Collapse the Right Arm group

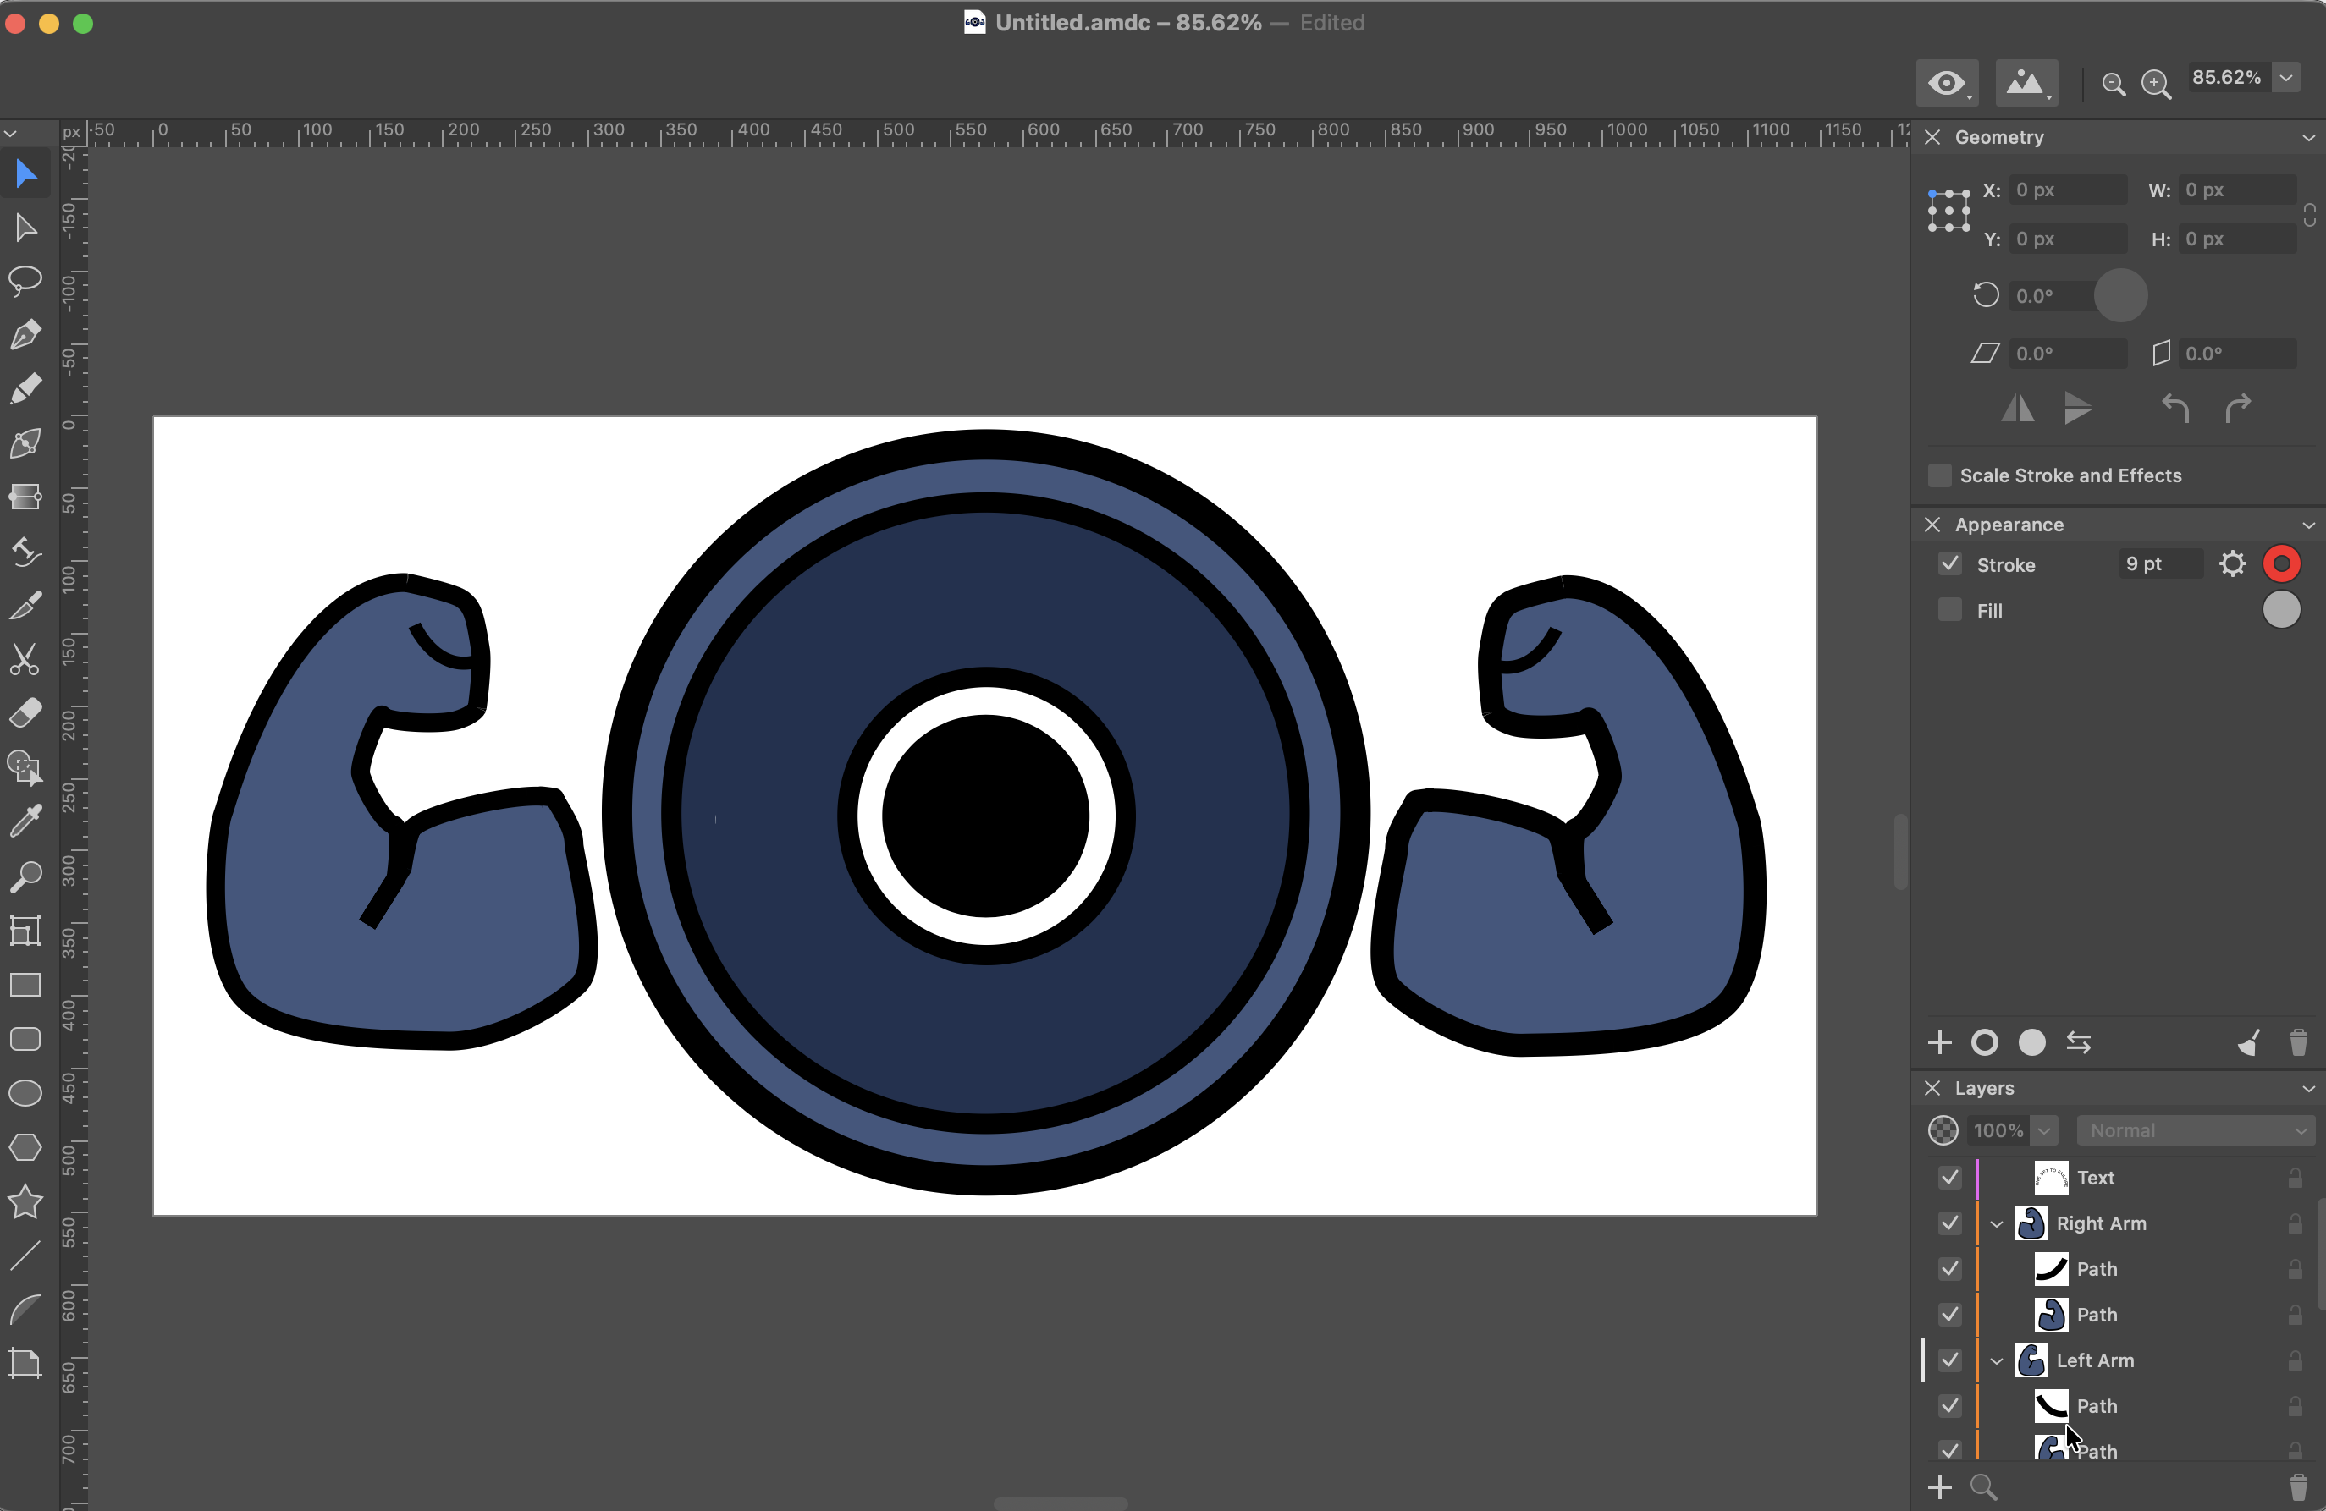pos(1997,1224)
